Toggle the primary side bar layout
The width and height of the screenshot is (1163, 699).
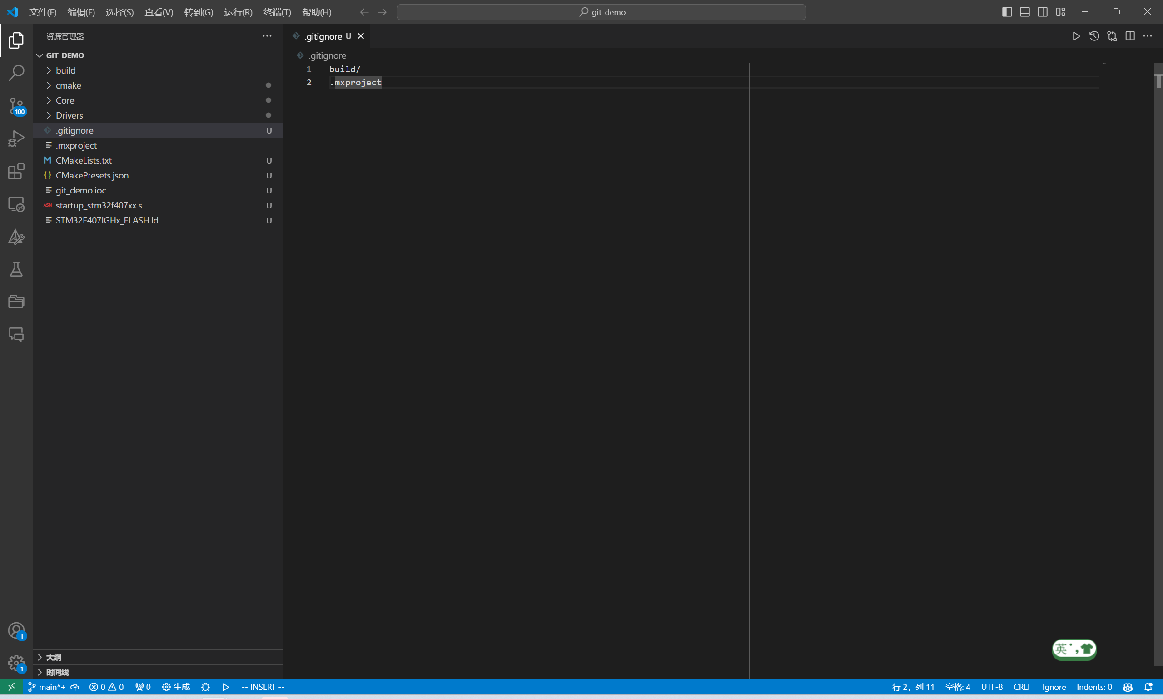(x=1007, y=12)
